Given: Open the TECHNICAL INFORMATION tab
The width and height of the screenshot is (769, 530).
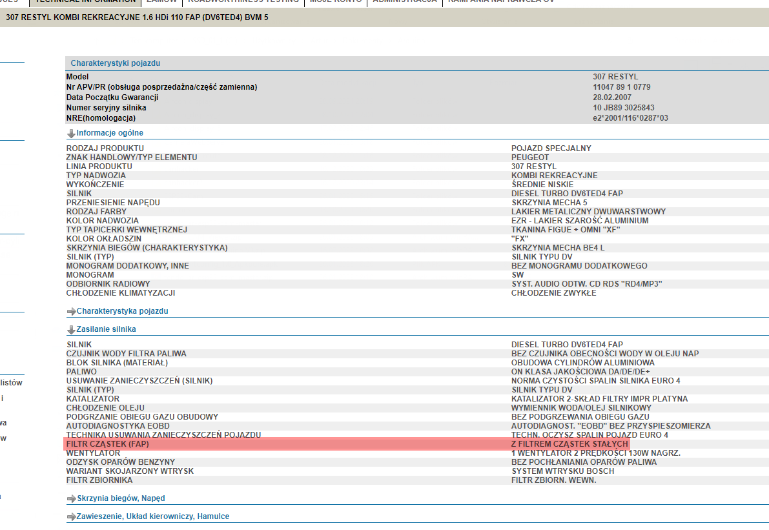Looking at the screenshot, I should (x=85, y=1).
